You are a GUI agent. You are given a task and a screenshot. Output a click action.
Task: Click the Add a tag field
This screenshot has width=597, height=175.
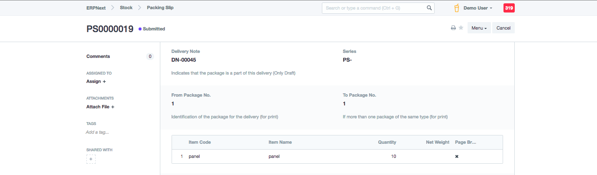[x=97, y=132]
